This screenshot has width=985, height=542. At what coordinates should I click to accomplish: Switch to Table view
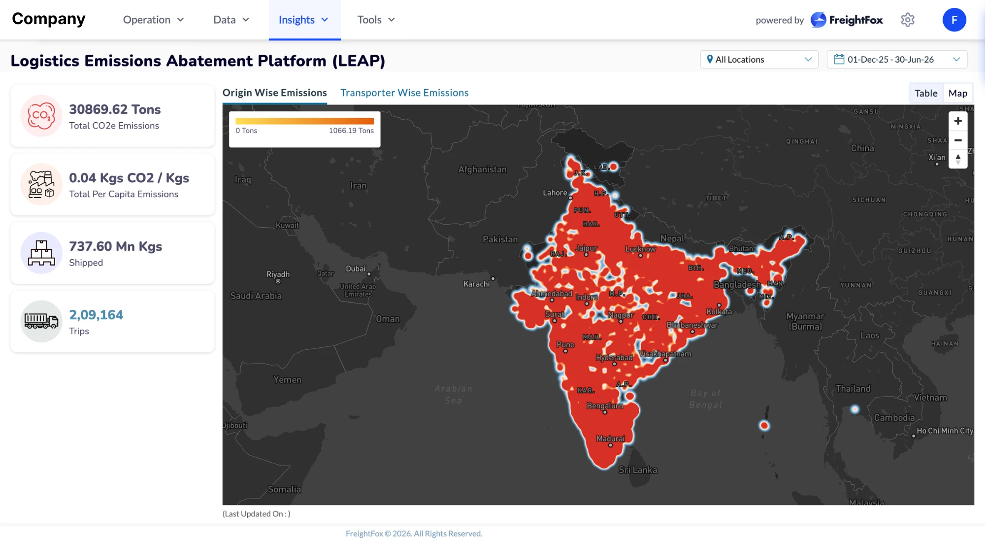[926, 93]
